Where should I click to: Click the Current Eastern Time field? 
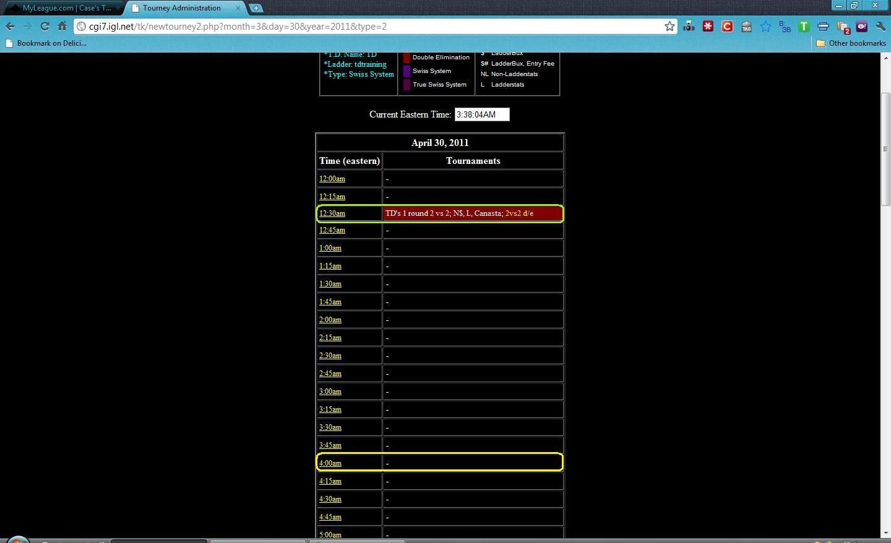(x=481, y=114)
